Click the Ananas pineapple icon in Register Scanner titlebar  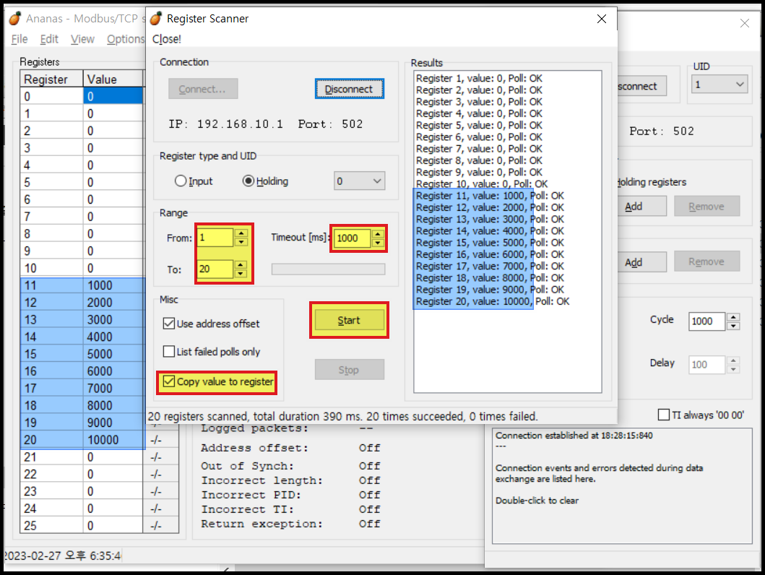point(155,19)
